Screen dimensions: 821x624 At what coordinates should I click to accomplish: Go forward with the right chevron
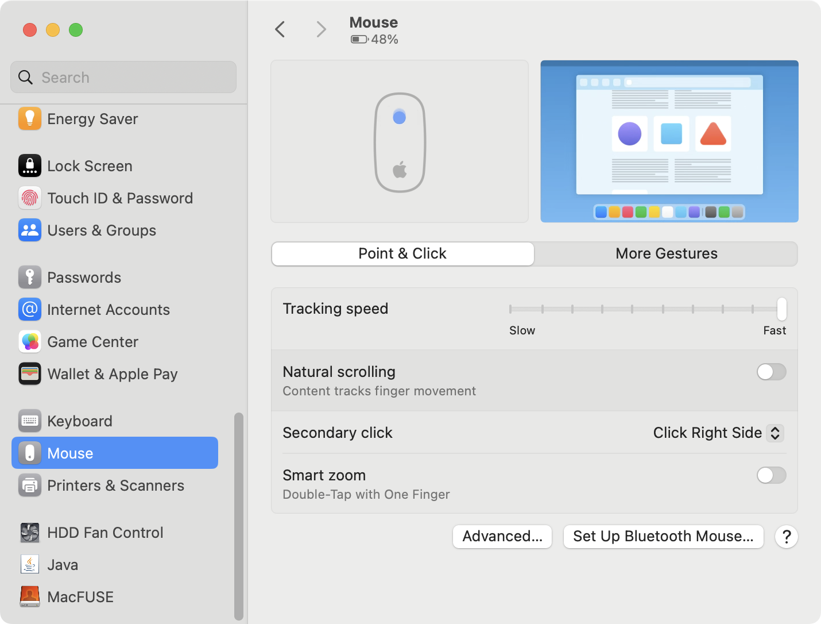click(x=322, y=29)
